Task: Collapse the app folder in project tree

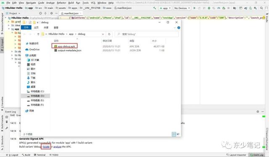Action: coord(9,29)
